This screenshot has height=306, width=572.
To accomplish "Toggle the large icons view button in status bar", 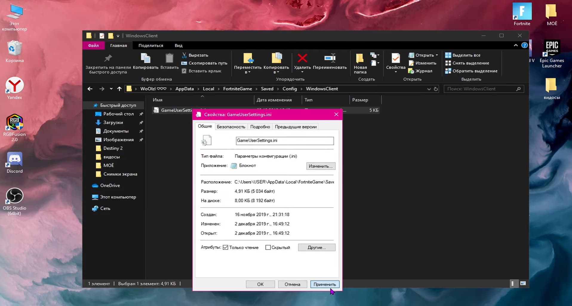I will coord(523,284).
